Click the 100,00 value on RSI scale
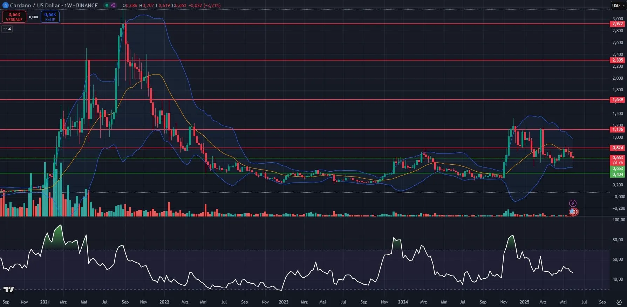 [x=619, y=220]
